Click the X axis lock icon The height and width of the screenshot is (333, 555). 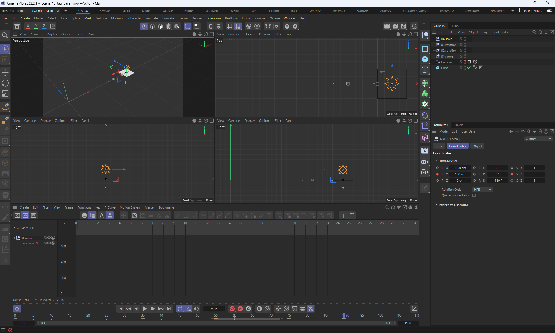28,26
